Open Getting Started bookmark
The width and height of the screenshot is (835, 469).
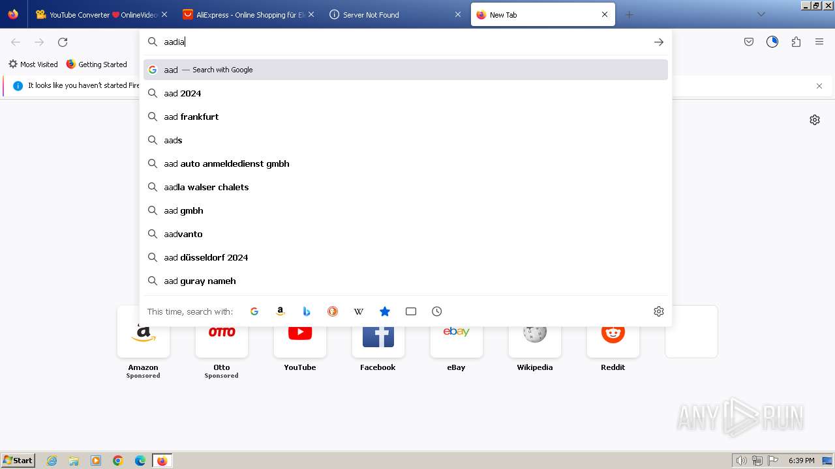(x=97, y=64)
